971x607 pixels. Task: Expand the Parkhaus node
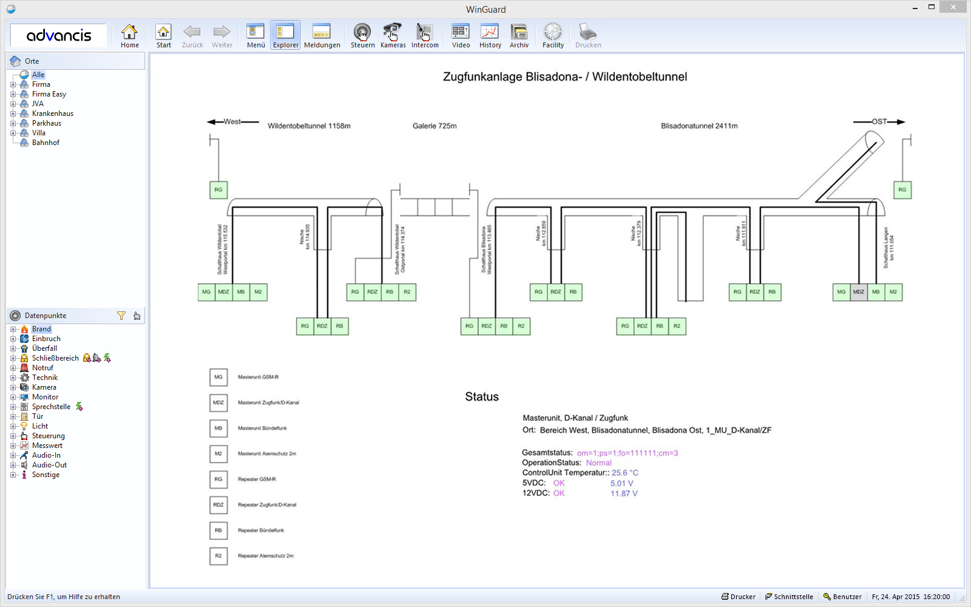(x=13, y=123)
